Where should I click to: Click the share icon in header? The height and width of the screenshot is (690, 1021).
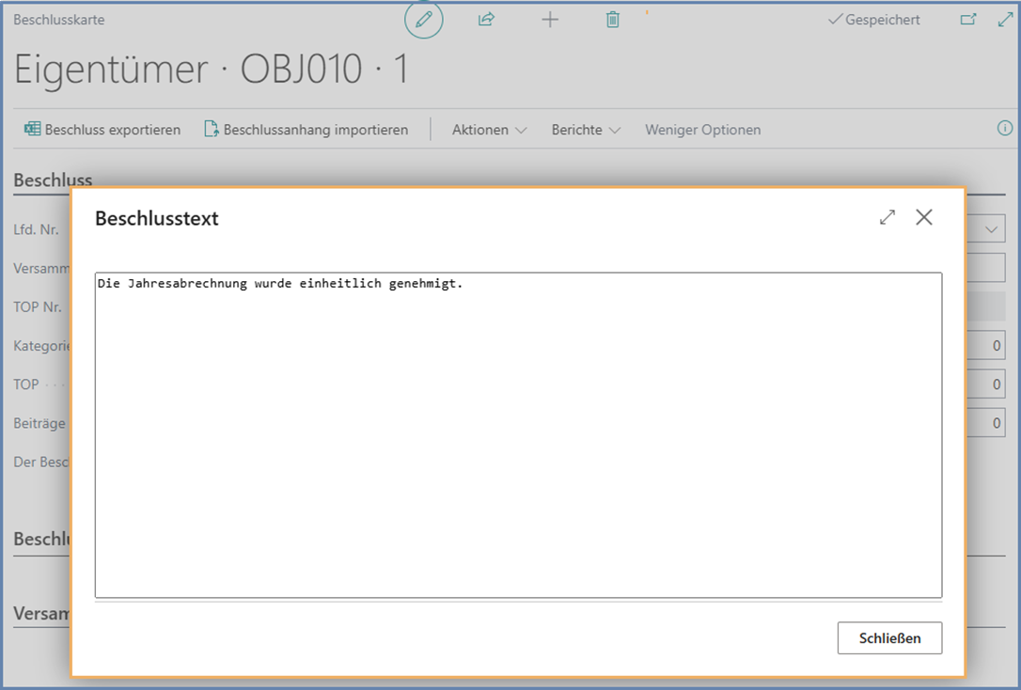coord(486,20)
